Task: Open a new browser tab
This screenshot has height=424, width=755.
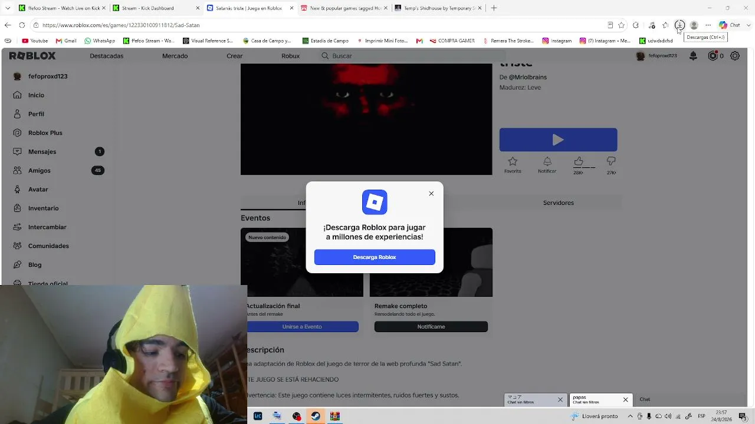Action: click(494, 8)
